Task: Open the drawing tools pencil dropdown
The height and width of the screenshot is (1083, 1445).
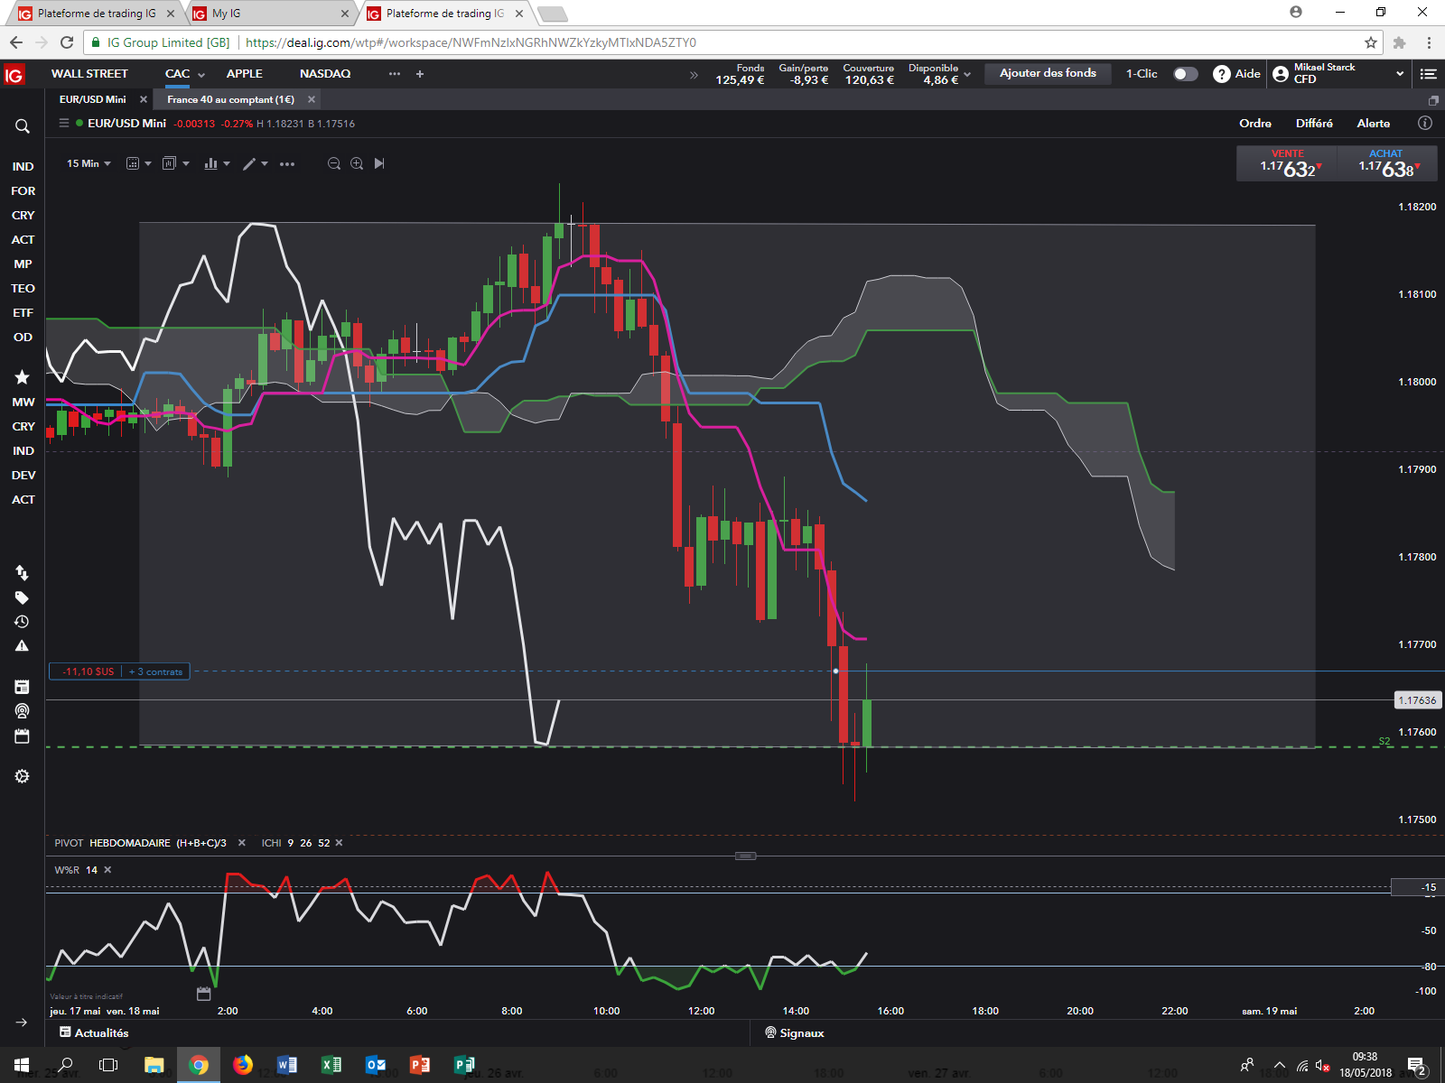Action: pos(256,163)
